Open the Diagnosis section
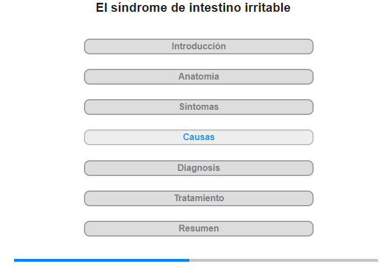This screenshot has width=392, height=269. click(x=198, y=168)
